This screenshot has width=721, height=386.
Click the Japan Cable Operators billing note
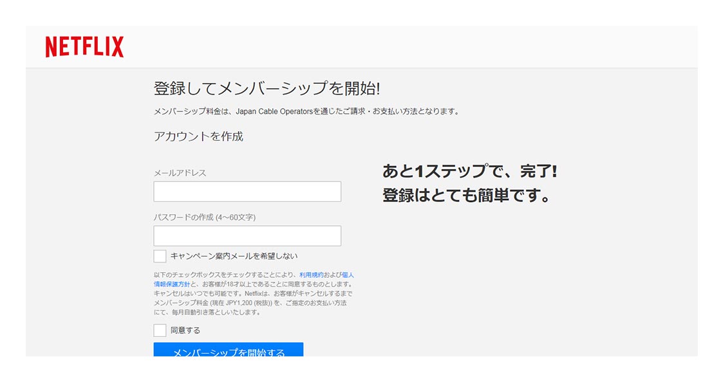pyautogui.click(x=306, y=111)
